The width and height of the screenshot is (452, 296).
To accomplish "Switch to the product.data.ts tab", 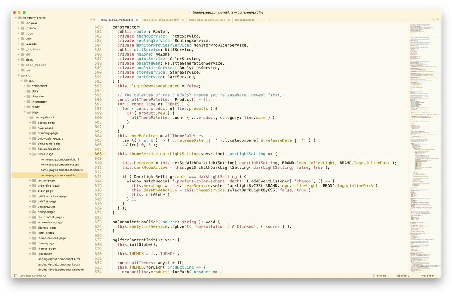I will pyautogui.click(x=245, y=20).
